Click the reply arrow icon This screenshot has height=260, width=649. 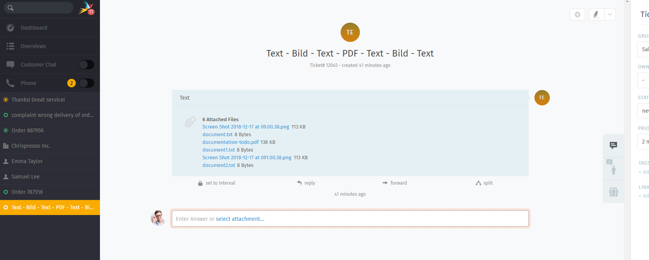300,183
